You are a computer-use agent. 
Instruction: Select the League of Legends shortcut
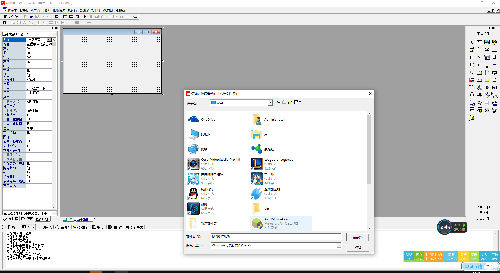(x=272, y=164)
